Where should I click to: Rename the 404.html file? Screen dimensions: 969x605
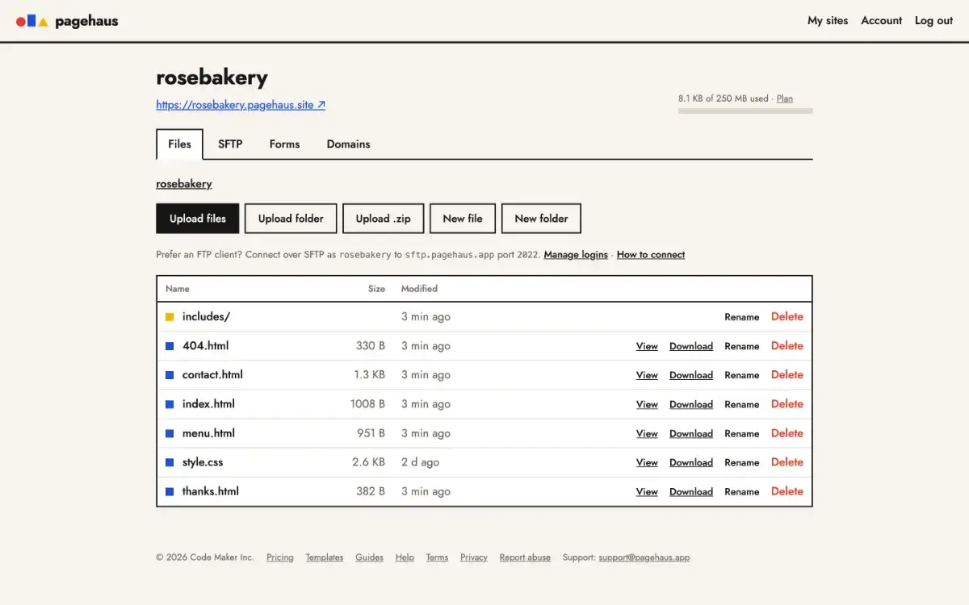742,346
